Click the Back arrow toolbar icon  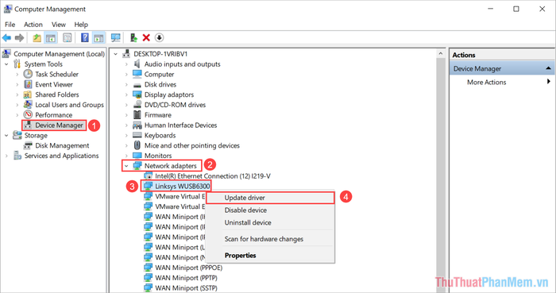click(6, 37)
